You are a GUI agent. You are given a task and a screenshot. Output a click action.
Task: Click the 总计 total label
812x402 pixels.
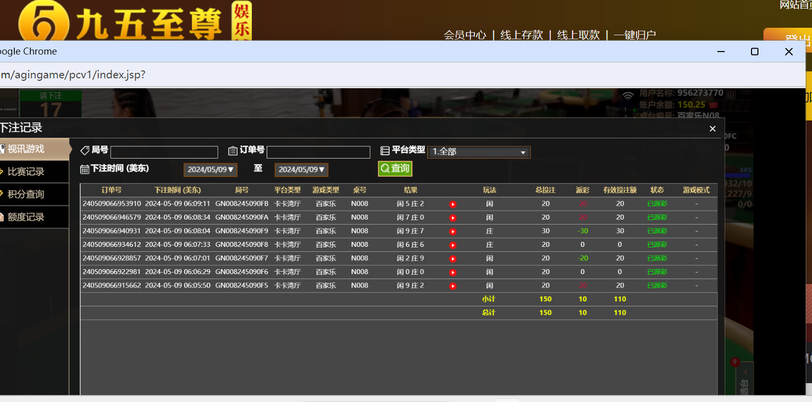coord(489,313)
